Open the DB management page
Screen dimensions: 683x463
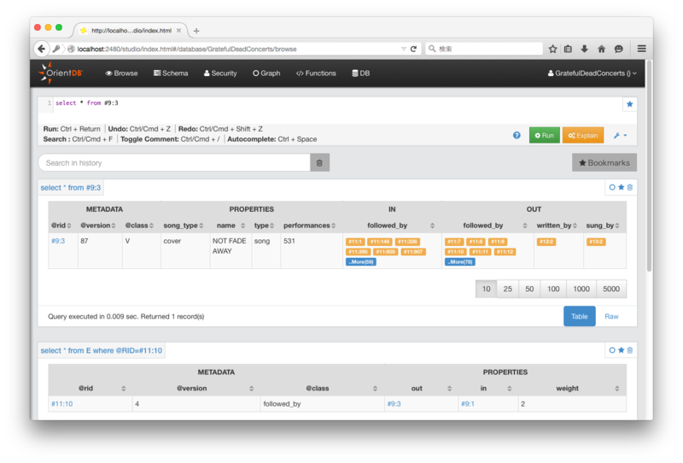tap(361, 73)
